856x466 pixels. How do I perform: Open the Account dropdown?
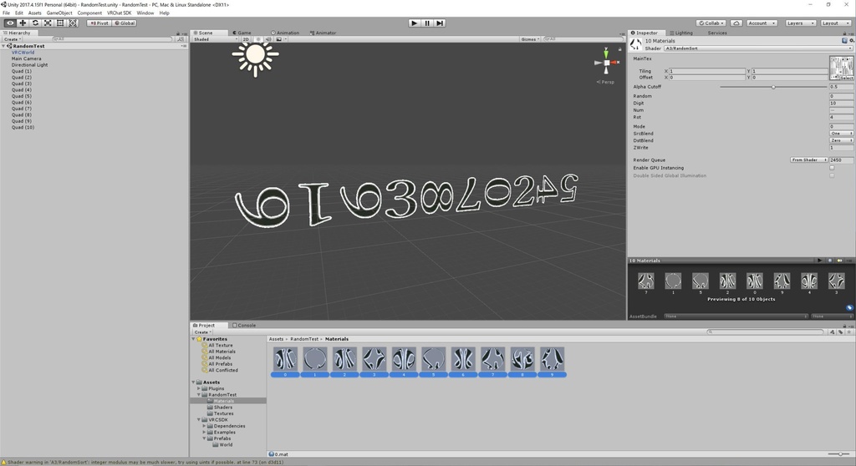(x=762, y=23)
